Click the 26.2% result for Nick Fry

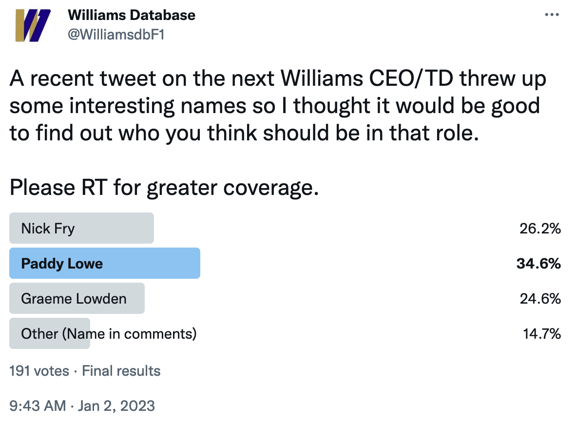540,229
